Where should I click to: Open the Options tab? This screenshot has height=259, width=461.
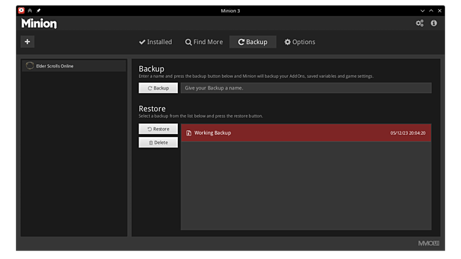(300, 42)
